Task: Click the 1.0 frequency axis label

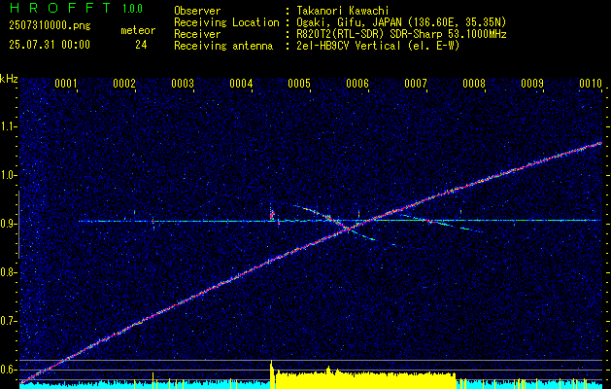Action: [8, 175]
